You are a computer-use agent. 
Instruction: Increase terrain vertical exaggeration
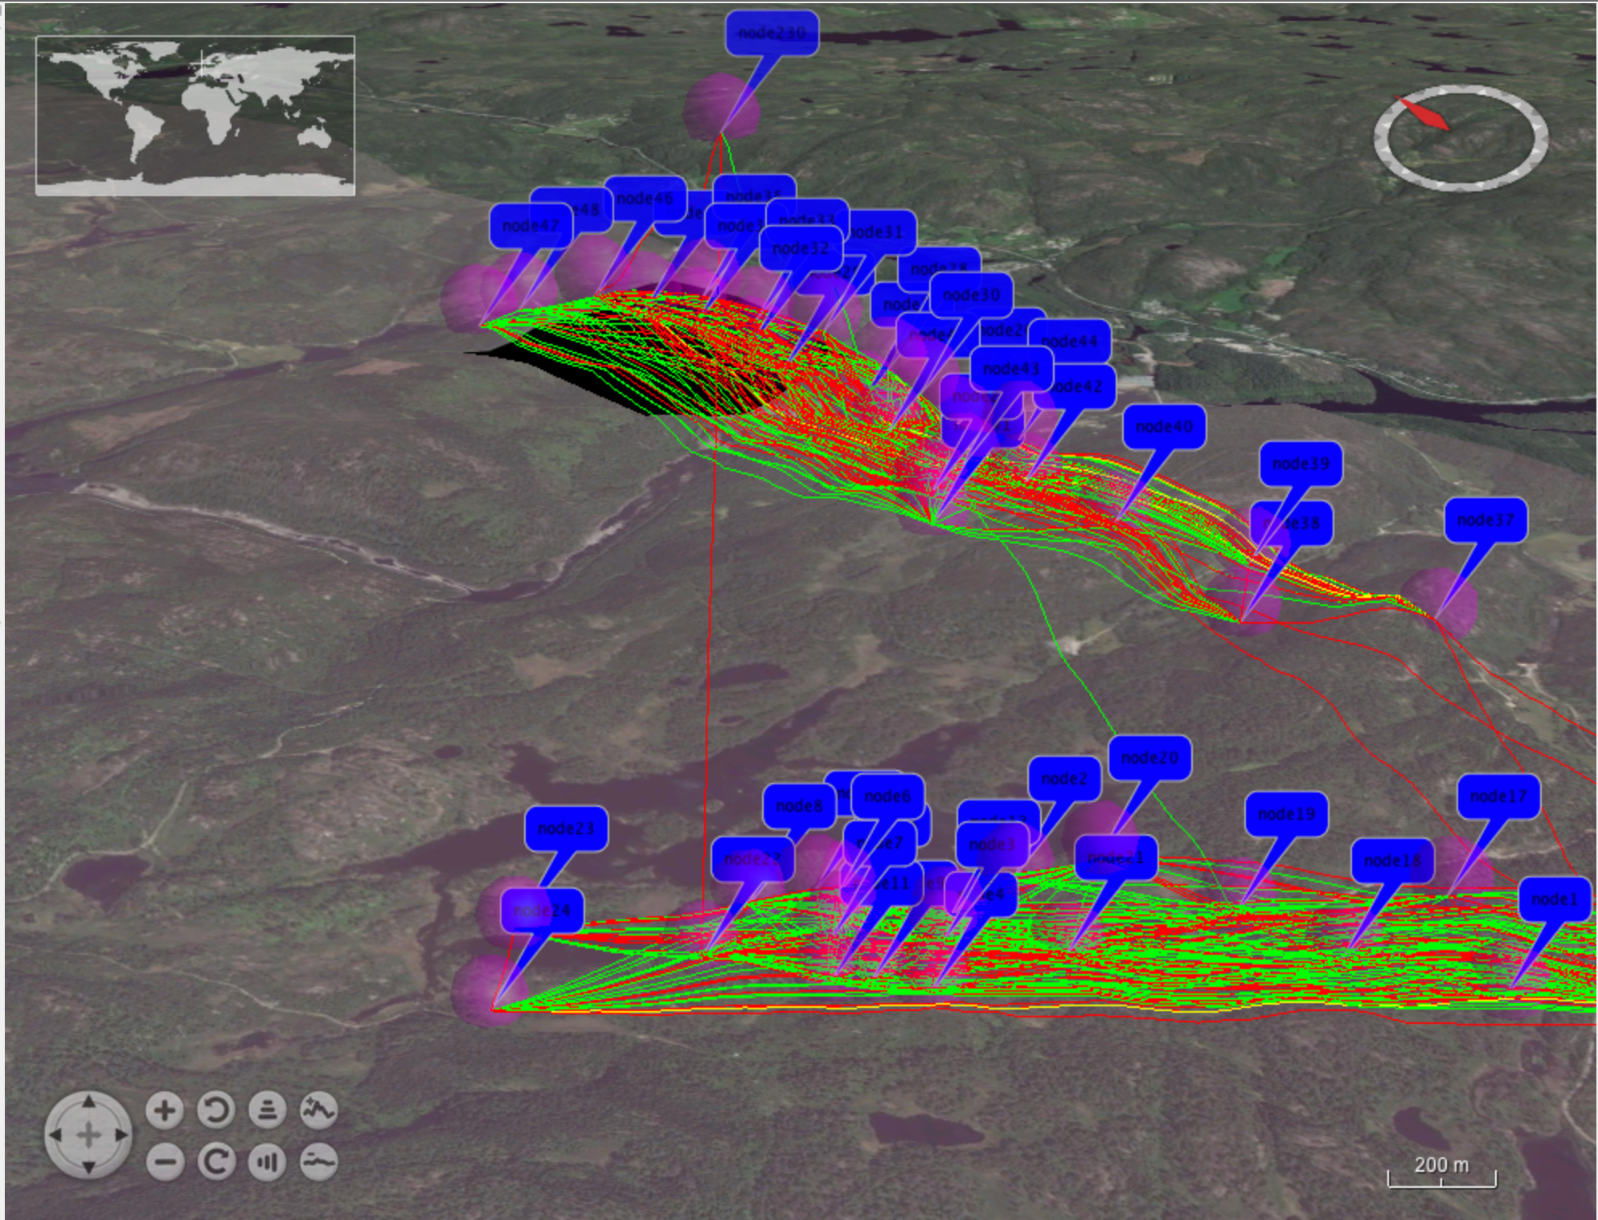point(319,1111)
